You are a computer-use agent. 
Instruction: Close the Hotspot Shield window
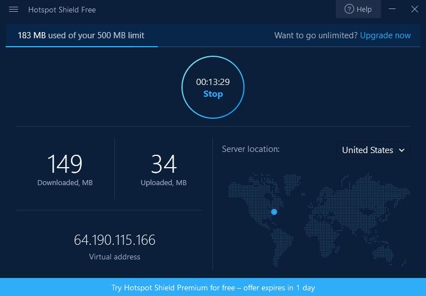(x=415, y=9)
